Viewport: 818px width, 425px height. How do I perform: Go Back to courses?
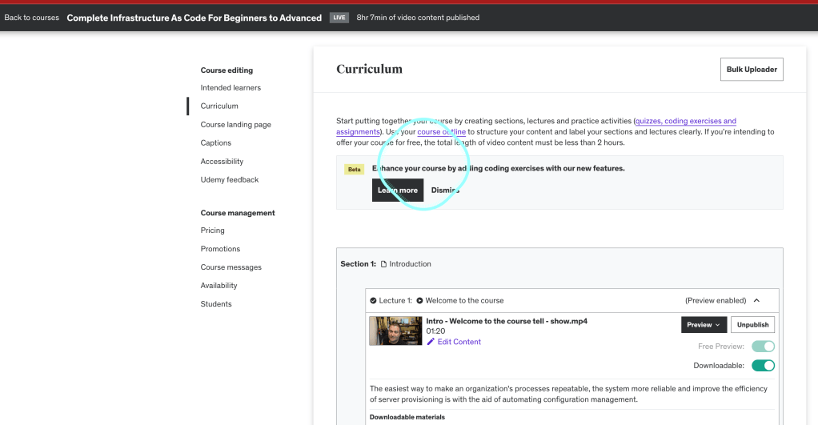(x=32, y=18)
